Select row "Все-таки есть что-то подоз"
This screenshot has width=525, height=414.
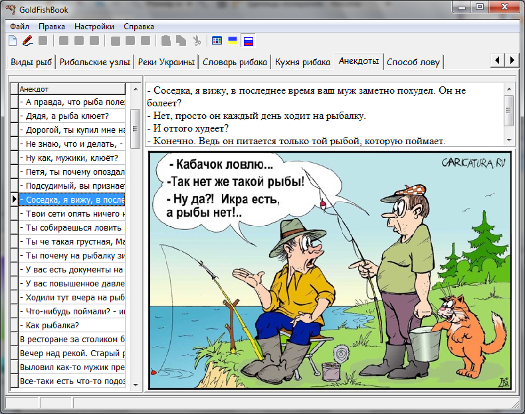point(72,381)
